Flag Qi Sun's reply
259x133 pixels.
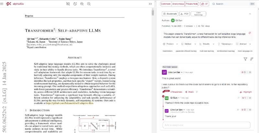pyautogui.click(x=239, y=98)
